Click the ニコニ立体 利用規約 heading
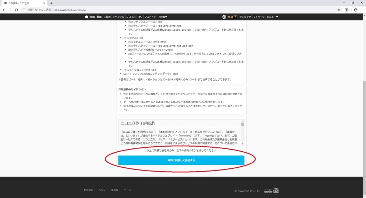The width and height of the screenshot is (366, 198). tap(138, 123)
